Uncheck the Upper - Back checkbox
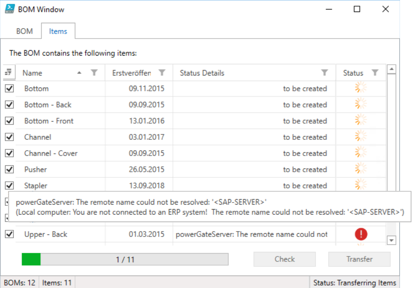The image size is (412, 288). tap(10, 234)
